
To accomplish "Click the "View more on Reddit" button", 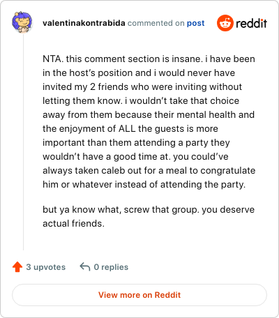I will tap(139, 295).
